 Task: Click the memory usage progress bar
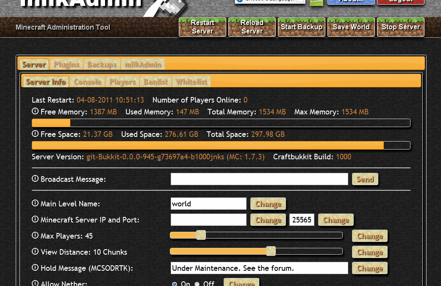[x=221, y=123]
